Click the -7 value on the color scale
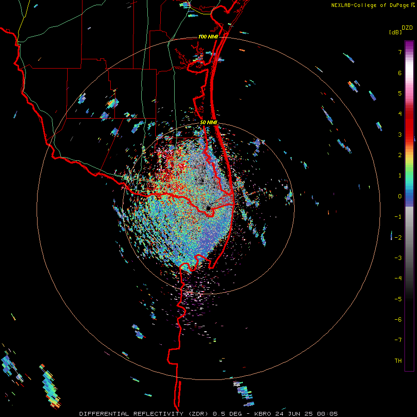 click(x=398, y=340)
